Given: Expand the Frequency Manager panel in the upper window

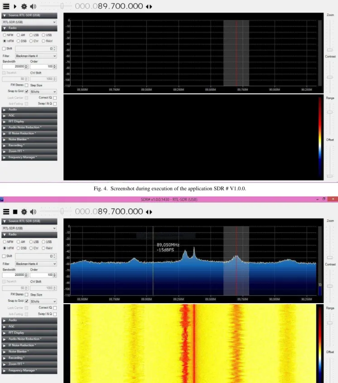Looking at the screenshot, I should point(29,157).
